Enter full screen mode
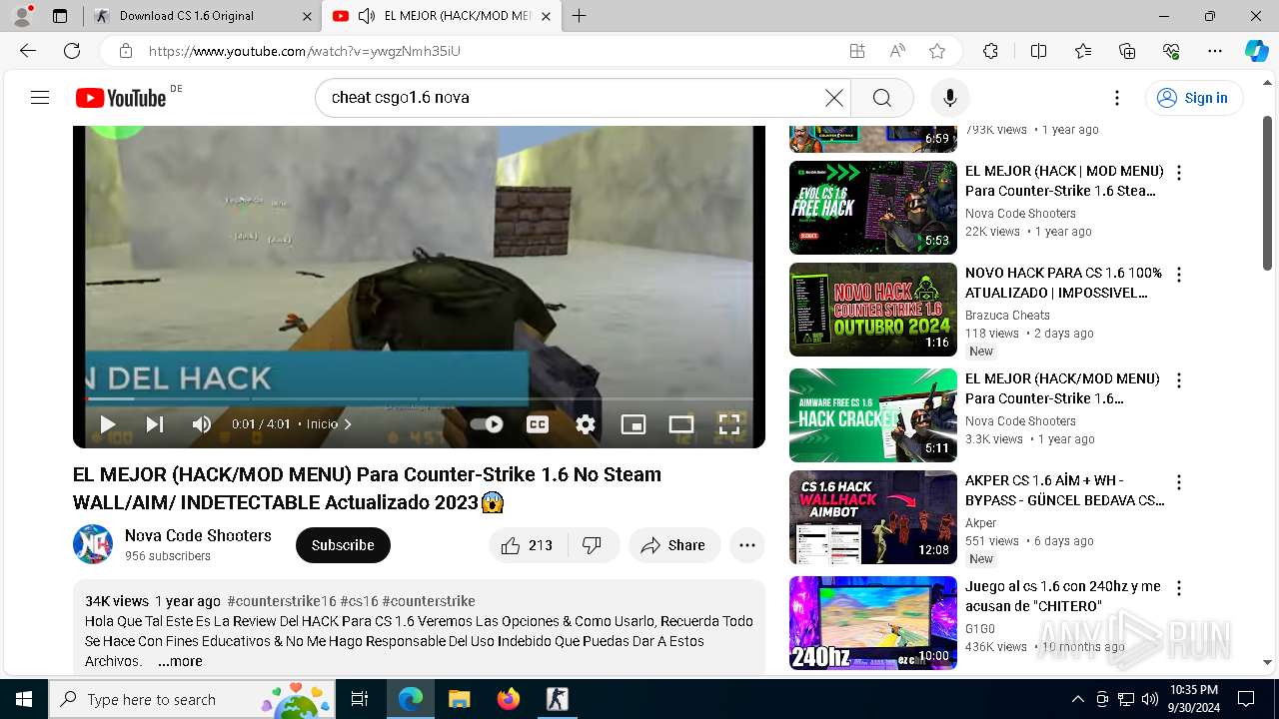1279x719 pixels. pos(729,424)
